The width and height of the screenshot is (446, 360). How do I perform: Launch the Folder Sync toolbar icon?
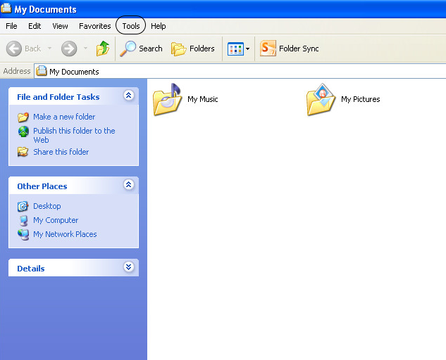[x=268, y=49]
